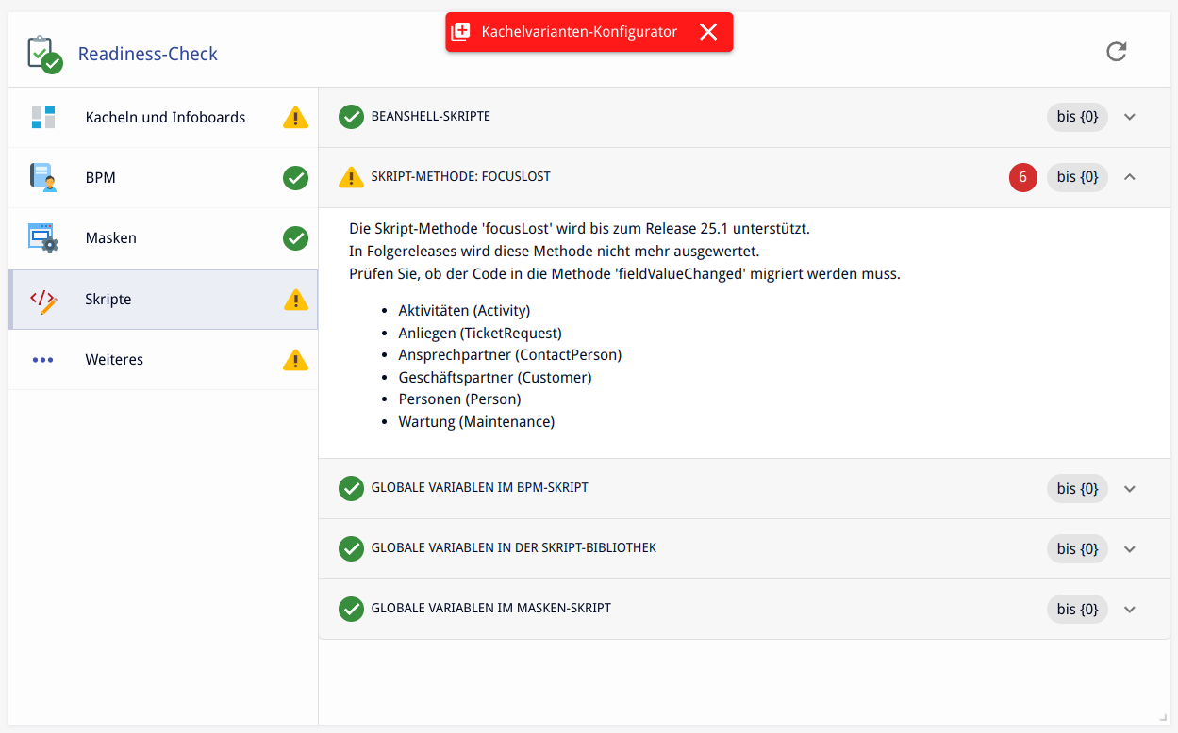The width and height of the screenshot is (1178, 733).
Task: Click warning icon next to Weiteres
Action: pyautogui.click(x=295, y=360)
